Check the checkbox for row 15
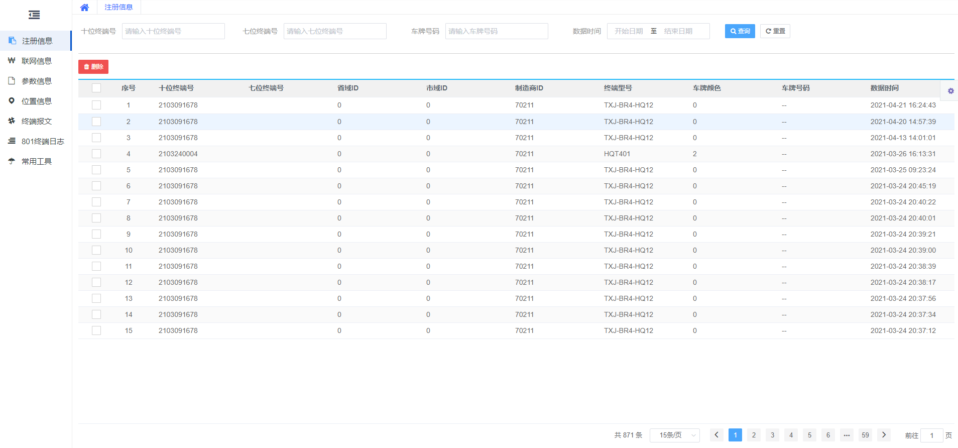The width and height of the screenshot is (958, 448). 96,330
